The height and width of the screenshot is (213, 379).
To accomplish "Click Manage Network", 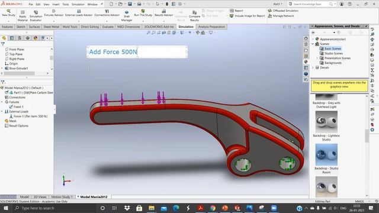I will point(281,16).
